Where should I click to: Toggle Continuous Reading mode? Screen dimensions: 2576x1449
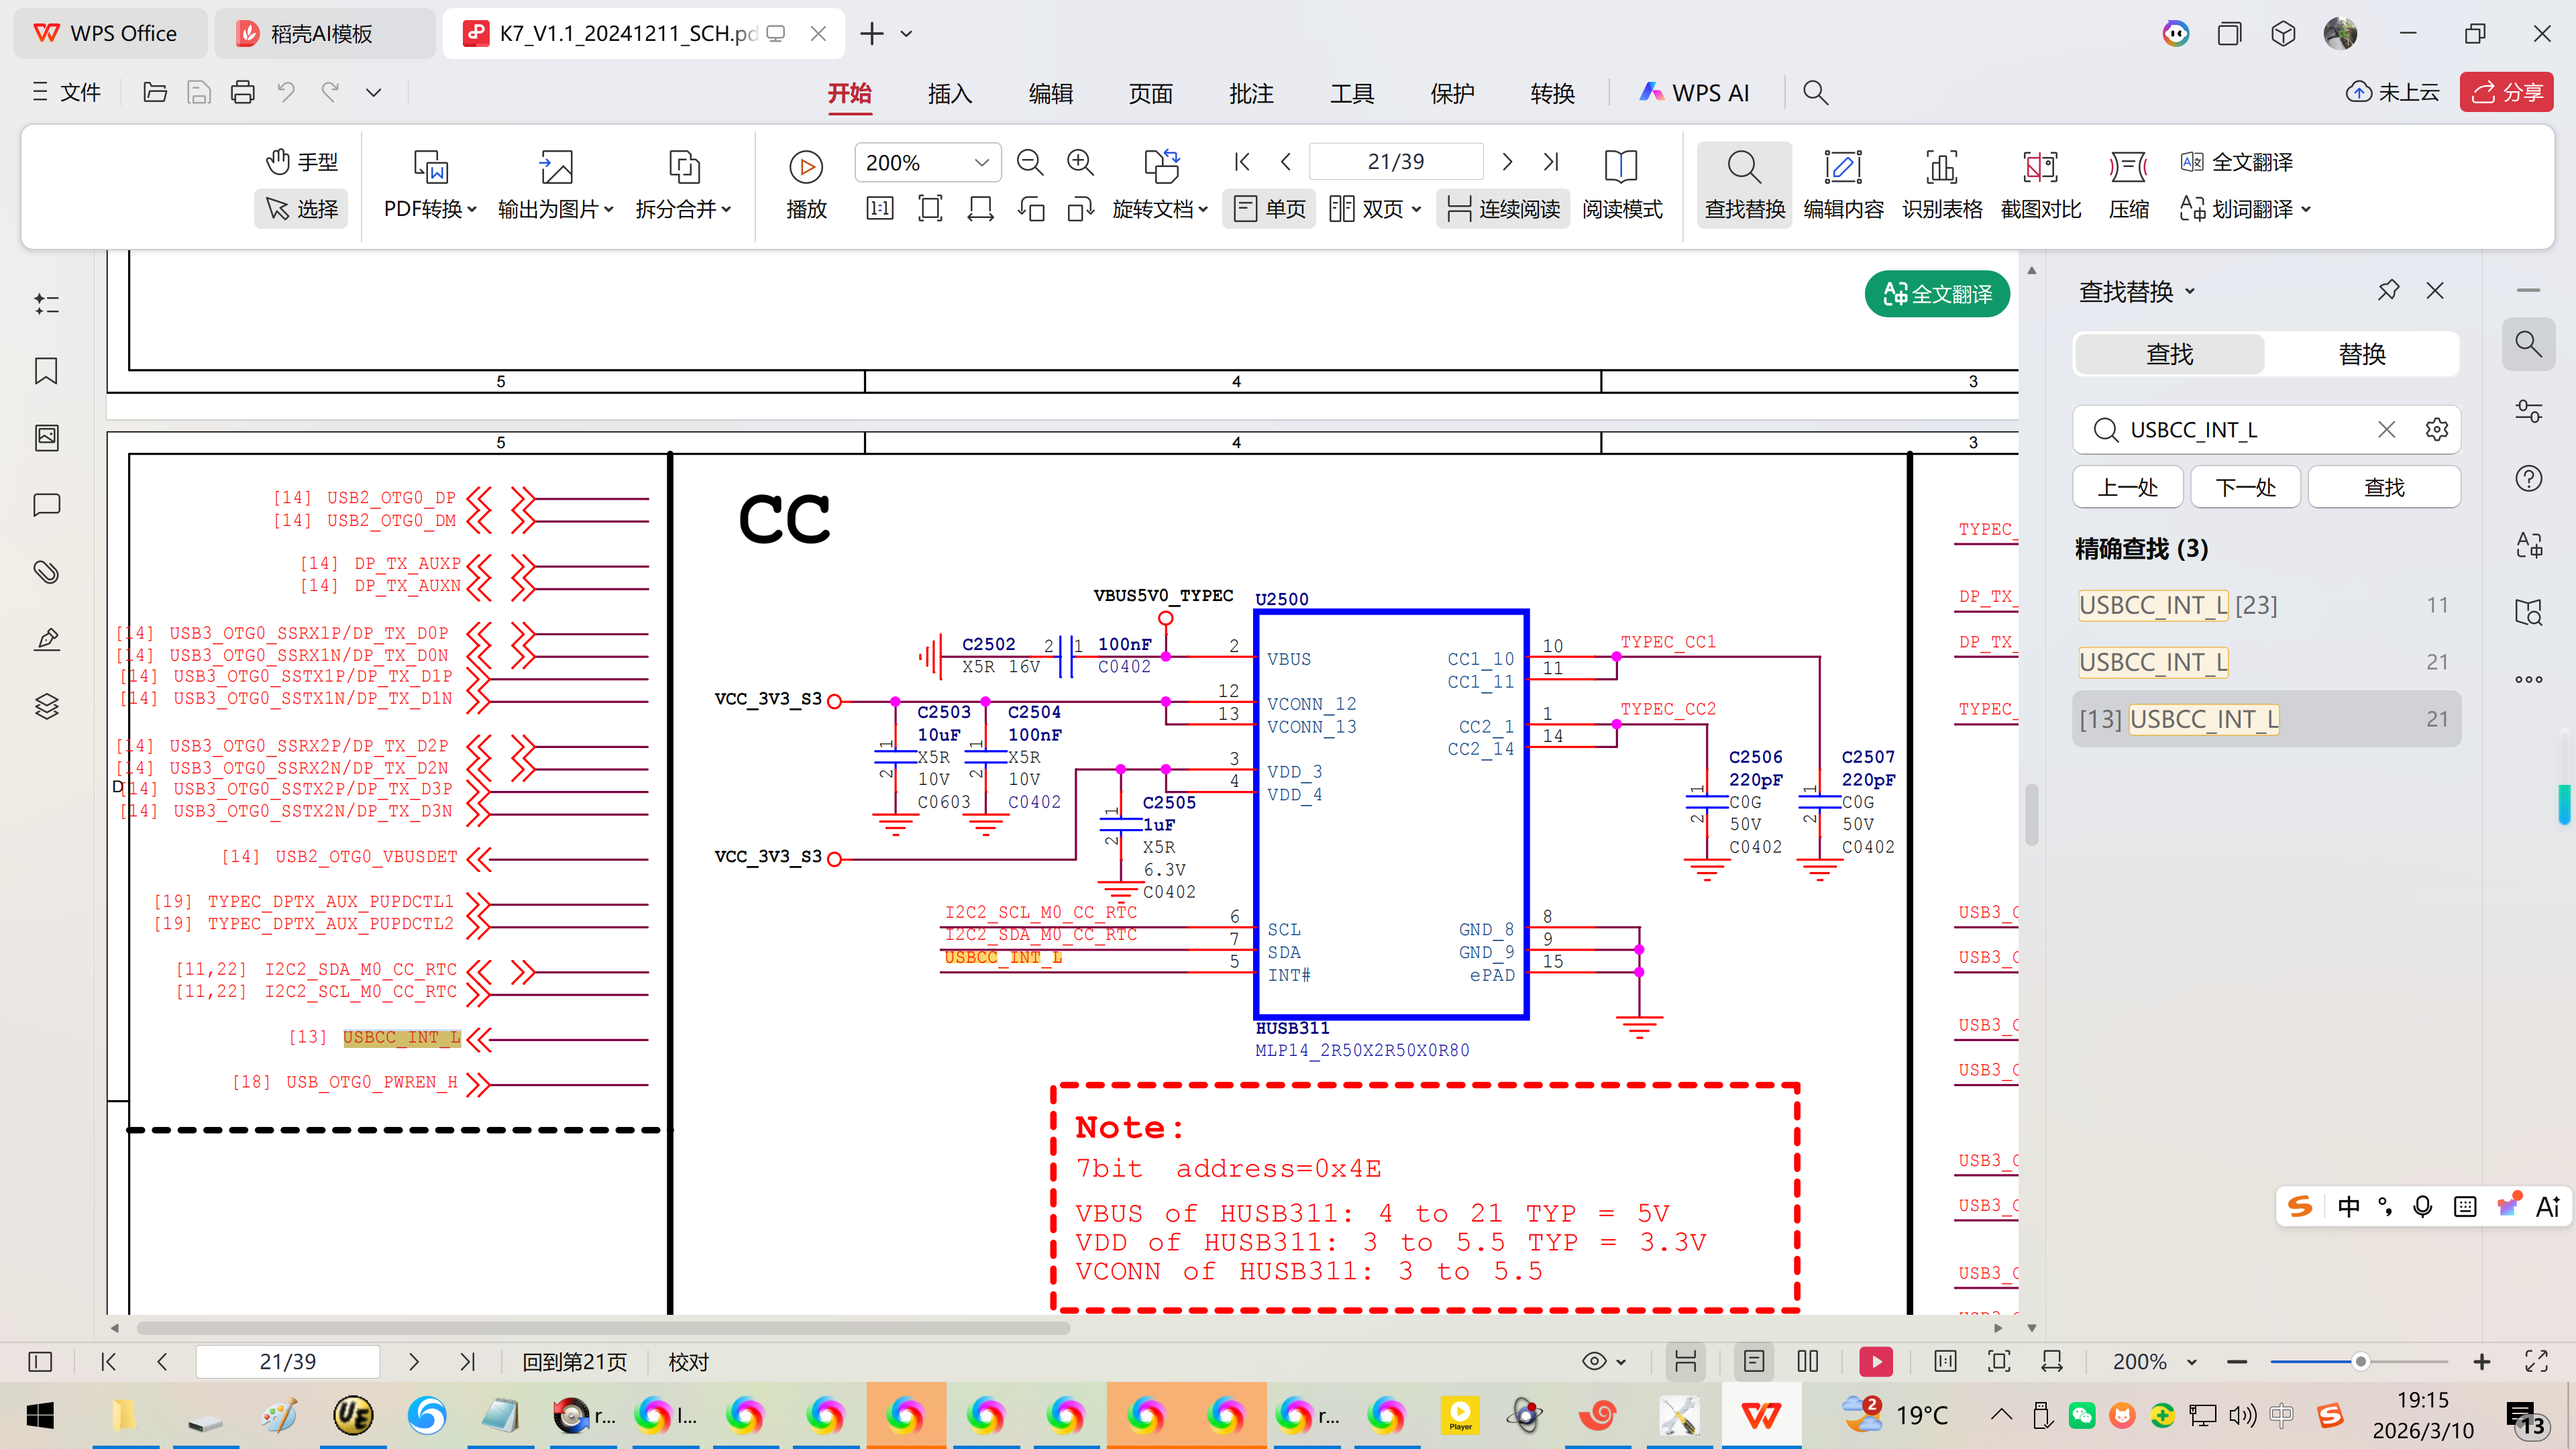(x=1503, y=209)
